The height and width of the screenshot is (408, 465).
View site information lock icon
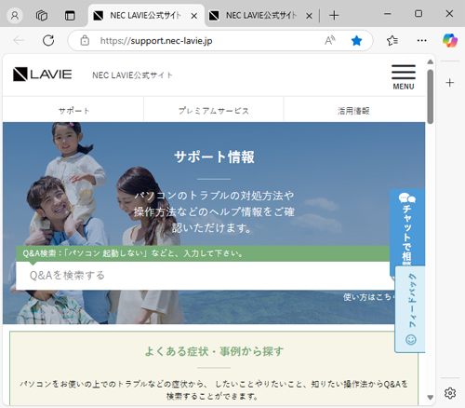[x=85, y=40]
